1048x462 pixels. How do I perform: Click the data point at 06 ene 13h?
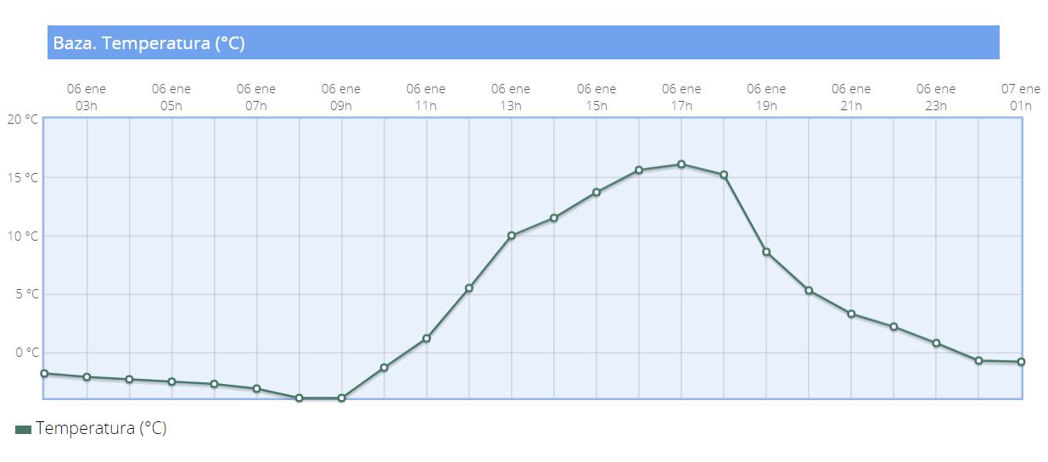point(511,236)
